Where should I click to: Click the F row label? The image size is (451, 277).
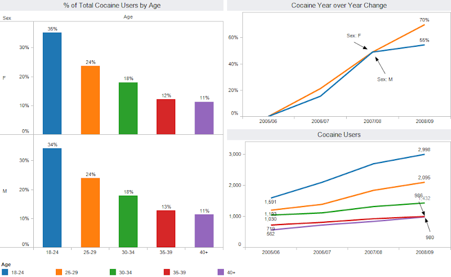click(x=4, y=78)
